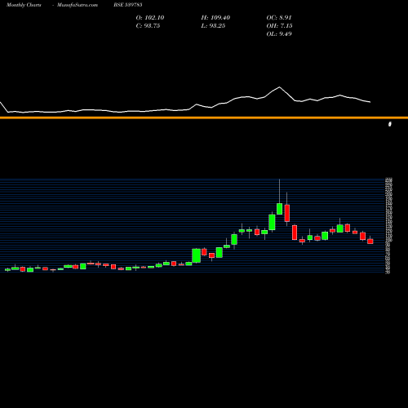Click the MunafaSutra.com label
Image resolution: width=408 pixels, height=408 pixels.
coord(78,5)
